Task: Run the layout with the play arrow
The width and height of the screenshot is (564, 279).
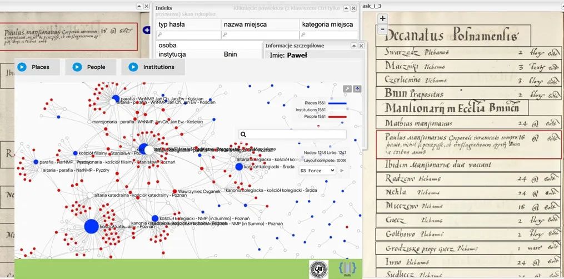Action: (x=342, y=171)
